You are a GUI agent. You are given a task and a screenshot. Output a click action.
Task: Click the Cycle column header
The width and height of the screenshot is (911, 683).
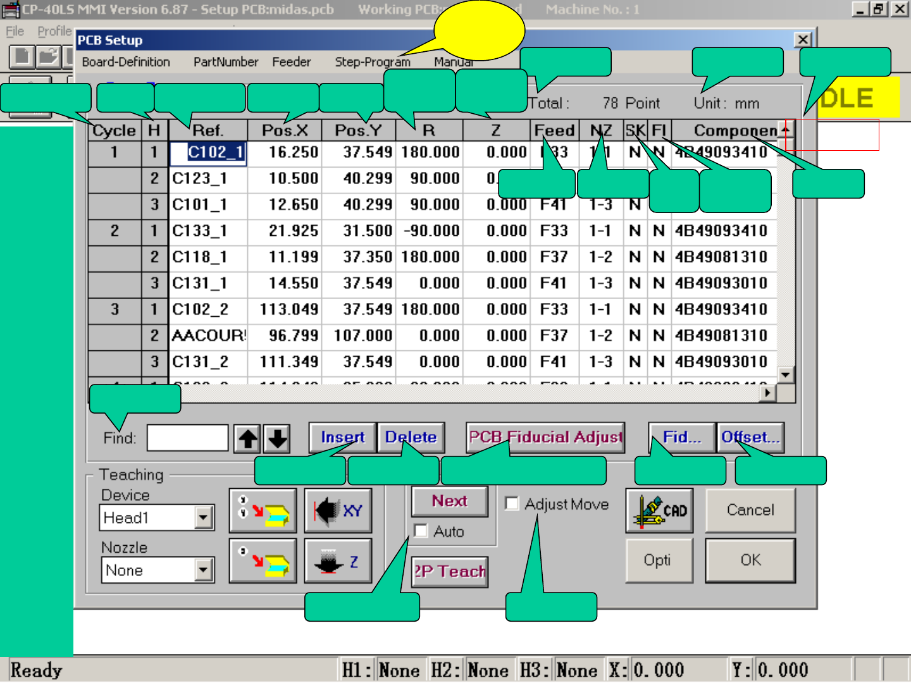[x=115, y=130]
